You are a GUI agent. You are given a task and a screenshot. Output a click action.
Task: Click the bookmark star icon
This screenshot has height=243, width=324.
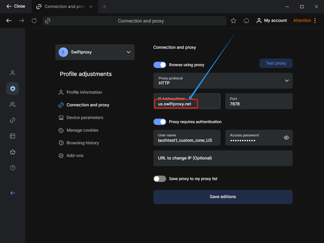pos(234,21)
